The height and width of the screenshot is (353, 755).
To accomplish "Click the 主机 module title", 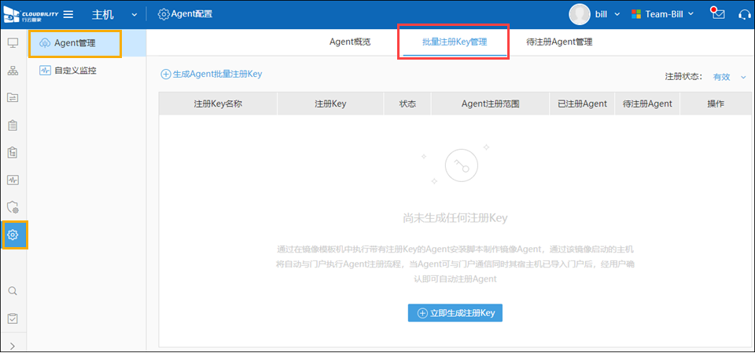I will [102, 14].
